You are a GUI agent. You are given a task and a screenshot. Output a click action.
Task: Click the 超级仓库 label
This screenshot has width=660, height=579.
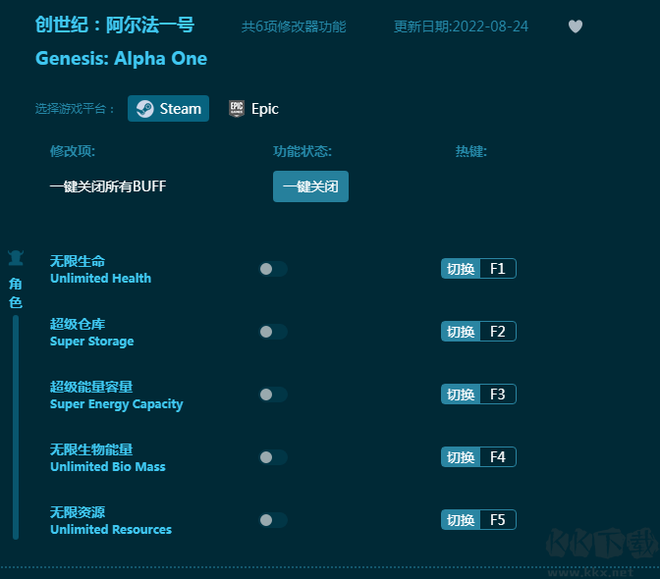point(78,324)
